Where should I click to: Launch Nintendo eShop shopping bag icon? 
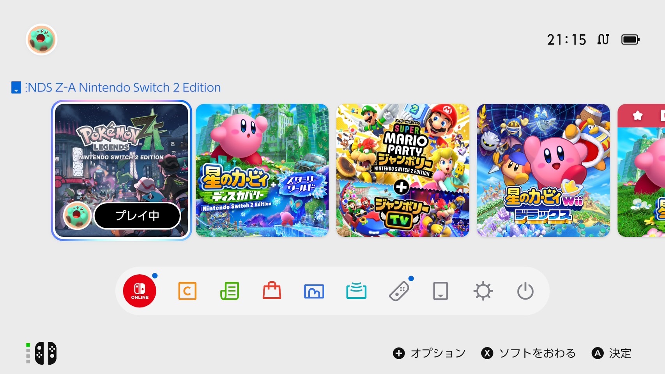point(272,291)
